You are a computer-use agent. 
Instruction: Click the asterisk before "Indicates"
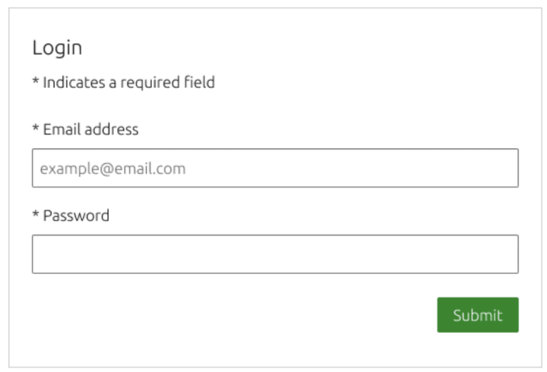click(36, 81)
